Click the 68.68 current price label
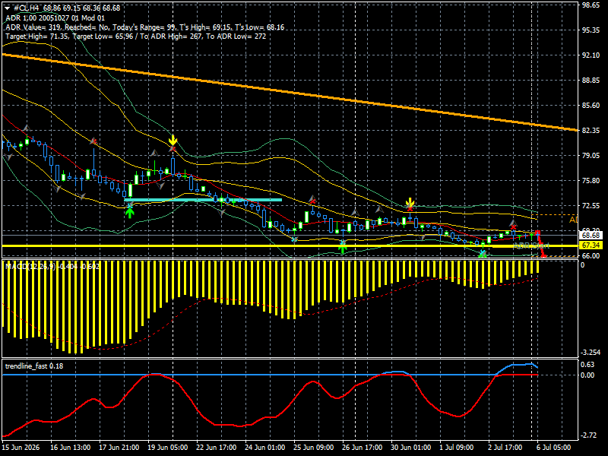Screen dimensions: 608x456 click(x=591, y=236)
